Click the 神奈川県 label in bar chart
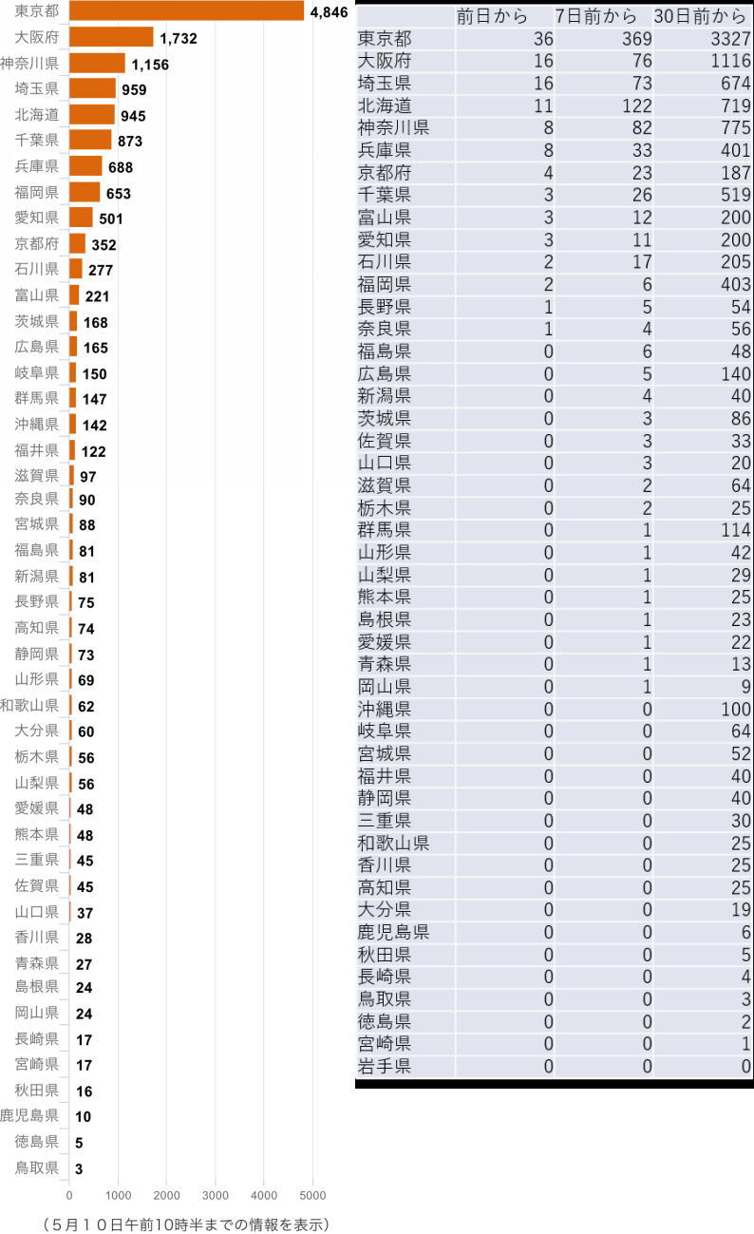 [29, 63]
